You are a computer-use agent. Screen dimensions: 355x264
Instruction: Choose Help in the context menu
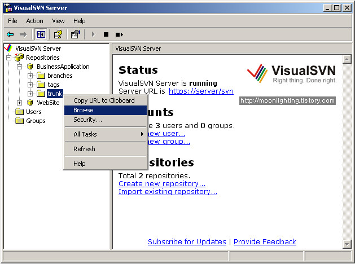point(106,164)
